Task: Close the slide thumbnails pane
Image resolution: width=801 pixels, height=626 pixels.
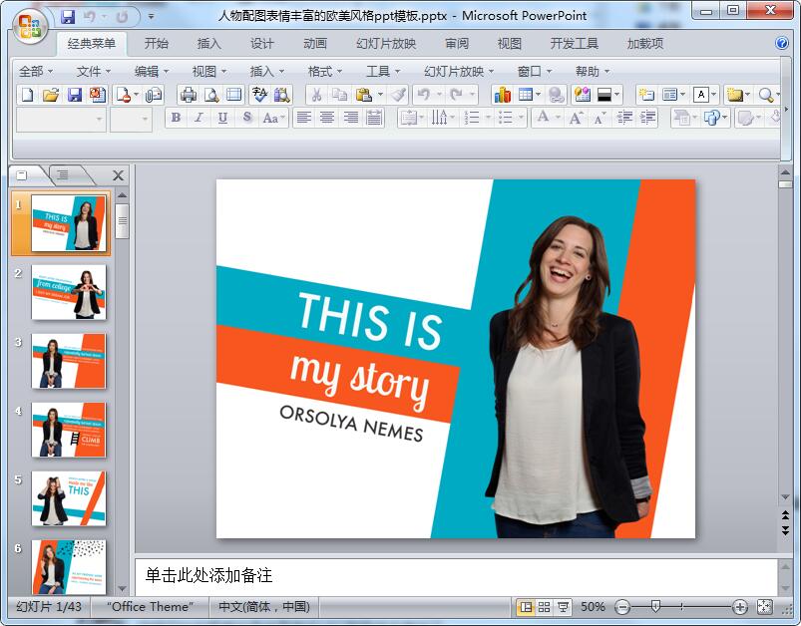Action: (118, 175)
